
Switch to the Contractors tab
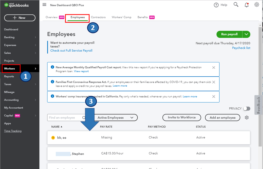point(98,17)
